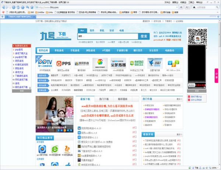221x170 pixels.
Task: Click the girl photo carousel thumbnail
Action: pos(55,114)
